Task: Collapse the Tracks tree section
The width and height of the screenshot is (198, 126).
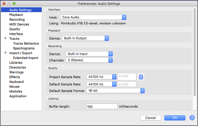Action: 5,39
